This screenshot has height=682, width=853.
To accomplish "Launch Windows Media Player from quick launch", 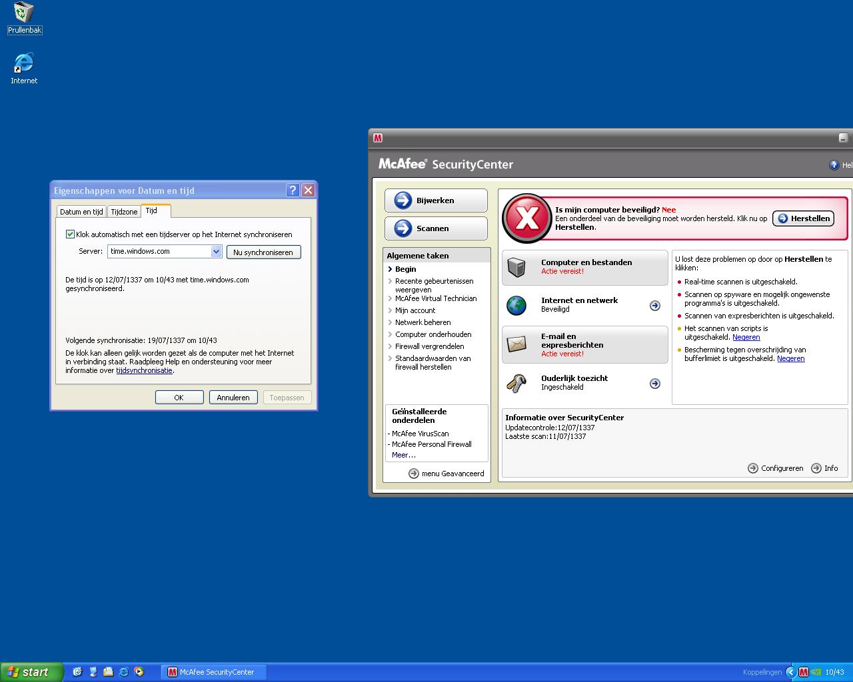I will click(139, 672).
